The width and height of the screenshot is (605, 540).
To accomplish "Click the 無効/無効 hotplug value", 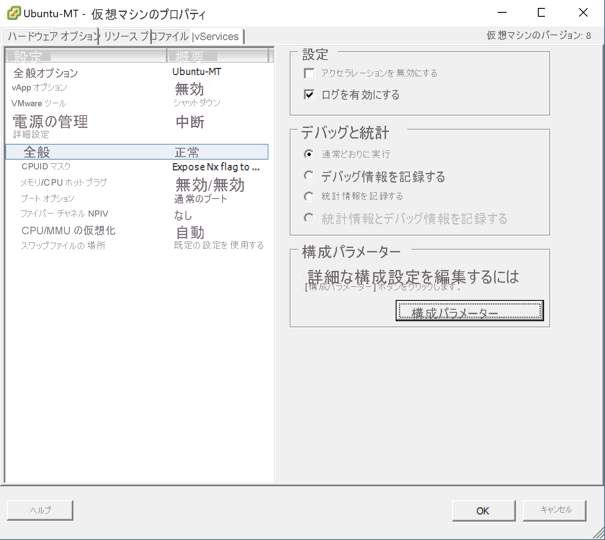I will pos(210,184).
